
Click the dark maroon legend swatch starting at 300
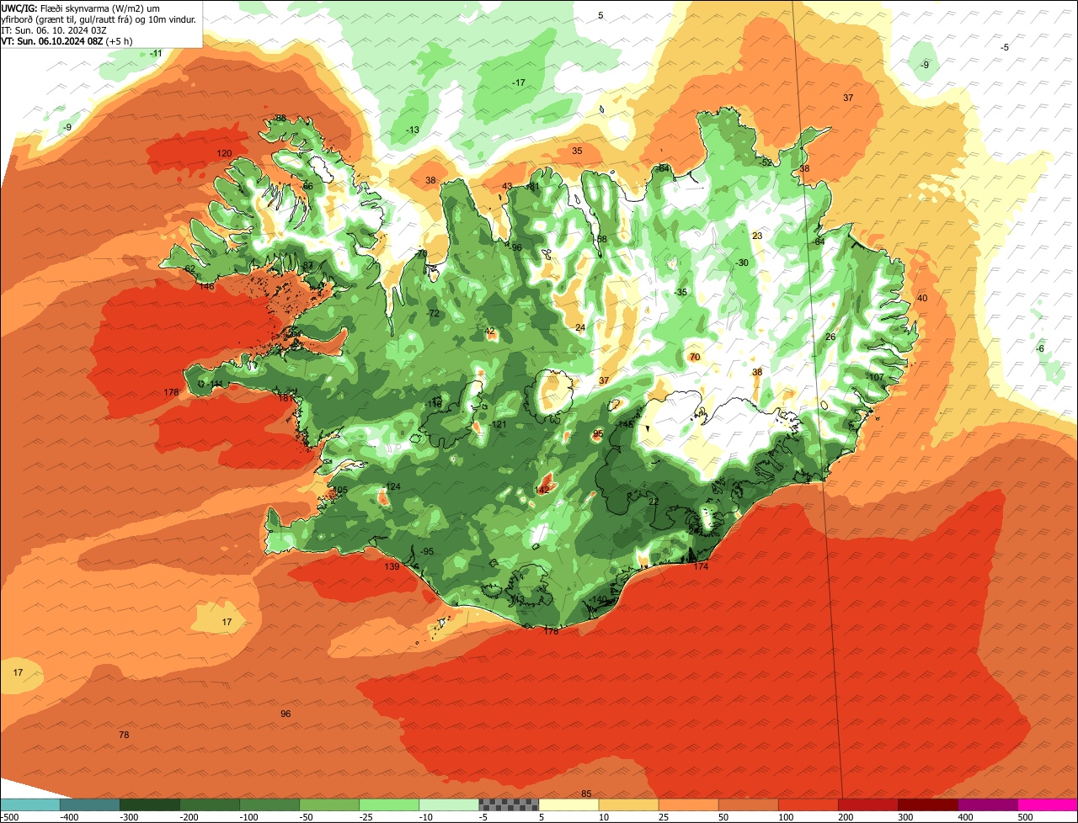point(928,804)
